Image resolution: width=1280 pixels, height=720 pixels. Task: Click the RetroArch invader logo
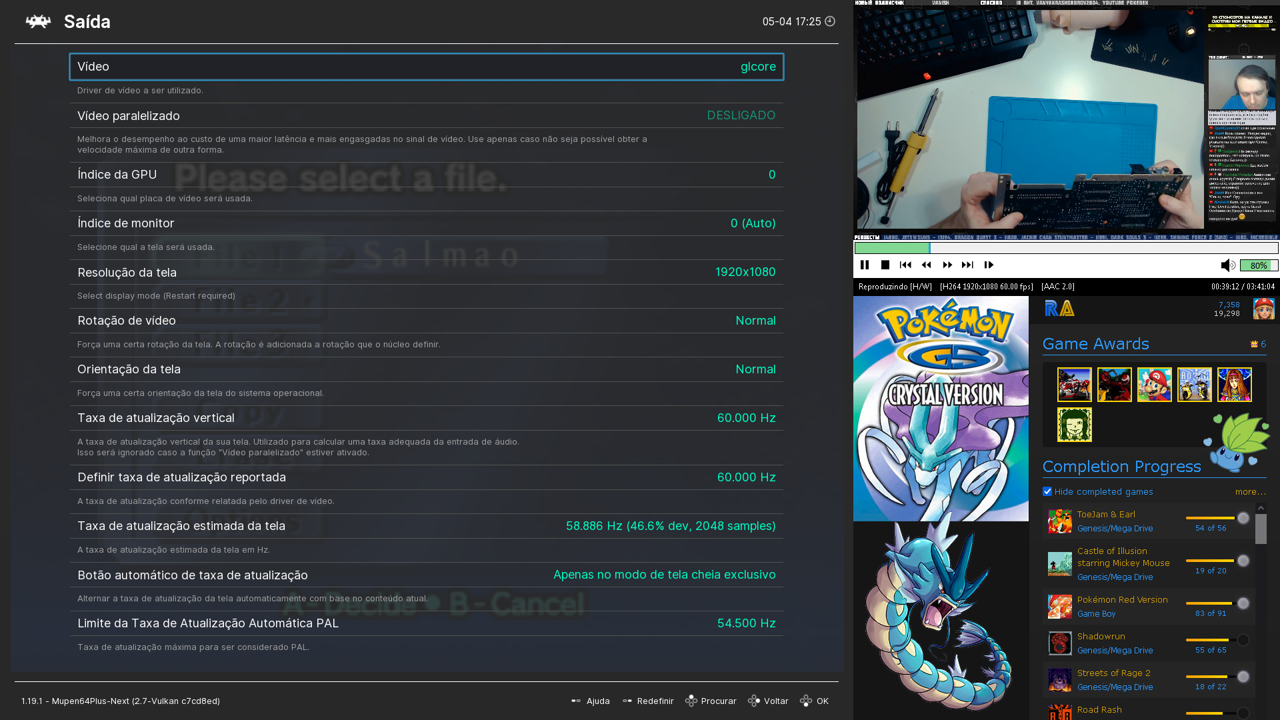pos(38,21)
